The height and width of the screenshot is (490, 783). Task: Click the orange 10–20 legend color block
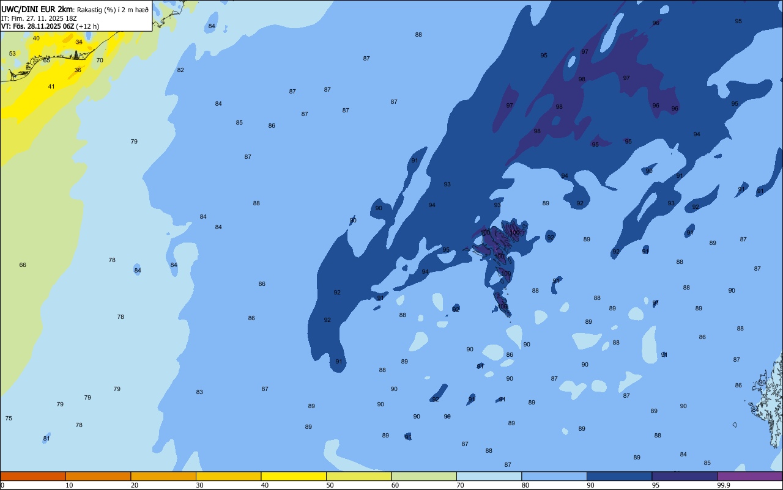[98, 476]
